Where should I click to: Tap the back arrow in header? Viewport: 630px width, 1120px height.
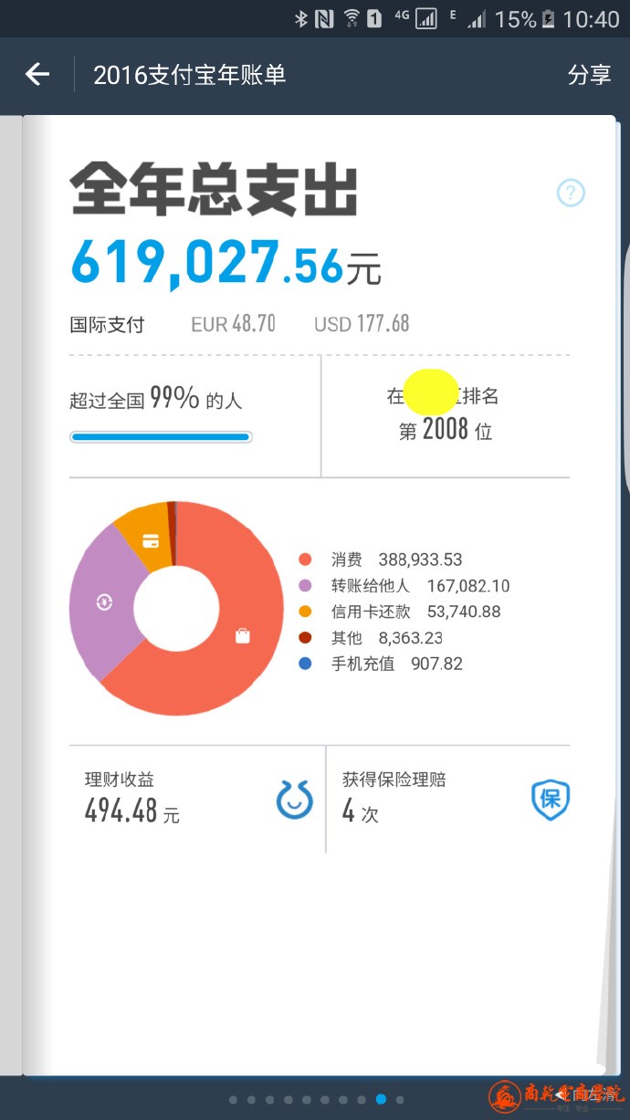pyautogui.click(x=37, y=74)
